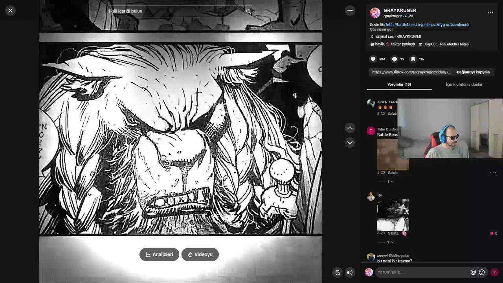Open the black-and-white comment image thumbnail
503x283 pixels.
click(393, 215)
